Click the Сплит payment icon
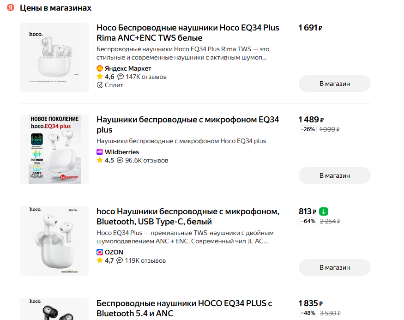The height and width of the screenshot is (320, 404). (100, 85)
